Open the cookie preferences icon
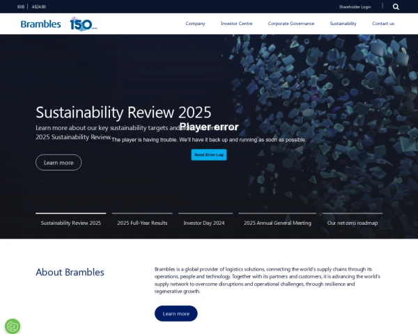 pos(13,326)
